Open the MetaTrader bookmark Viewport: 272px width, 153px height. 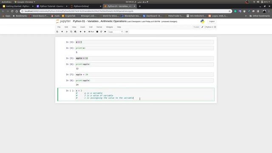click(x=174, y=16)
